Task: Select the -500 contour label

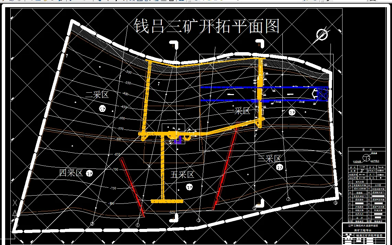Action: coord(122,118)
